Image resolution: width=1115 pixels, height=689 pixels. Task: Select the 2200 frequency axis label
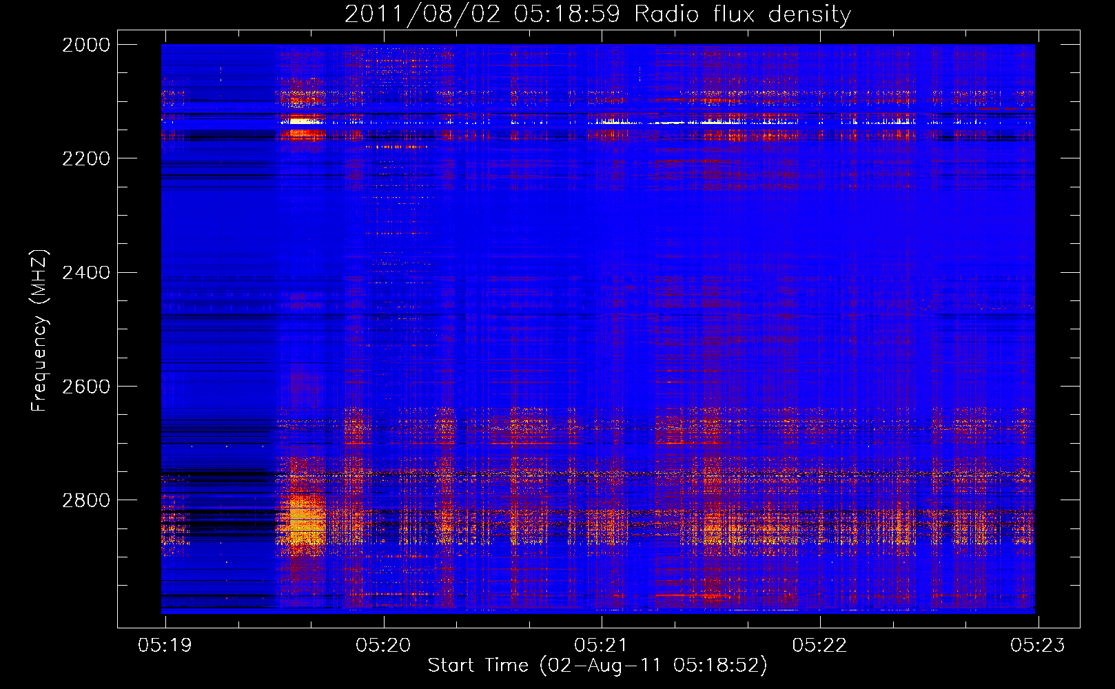click(x=86, y=158)
